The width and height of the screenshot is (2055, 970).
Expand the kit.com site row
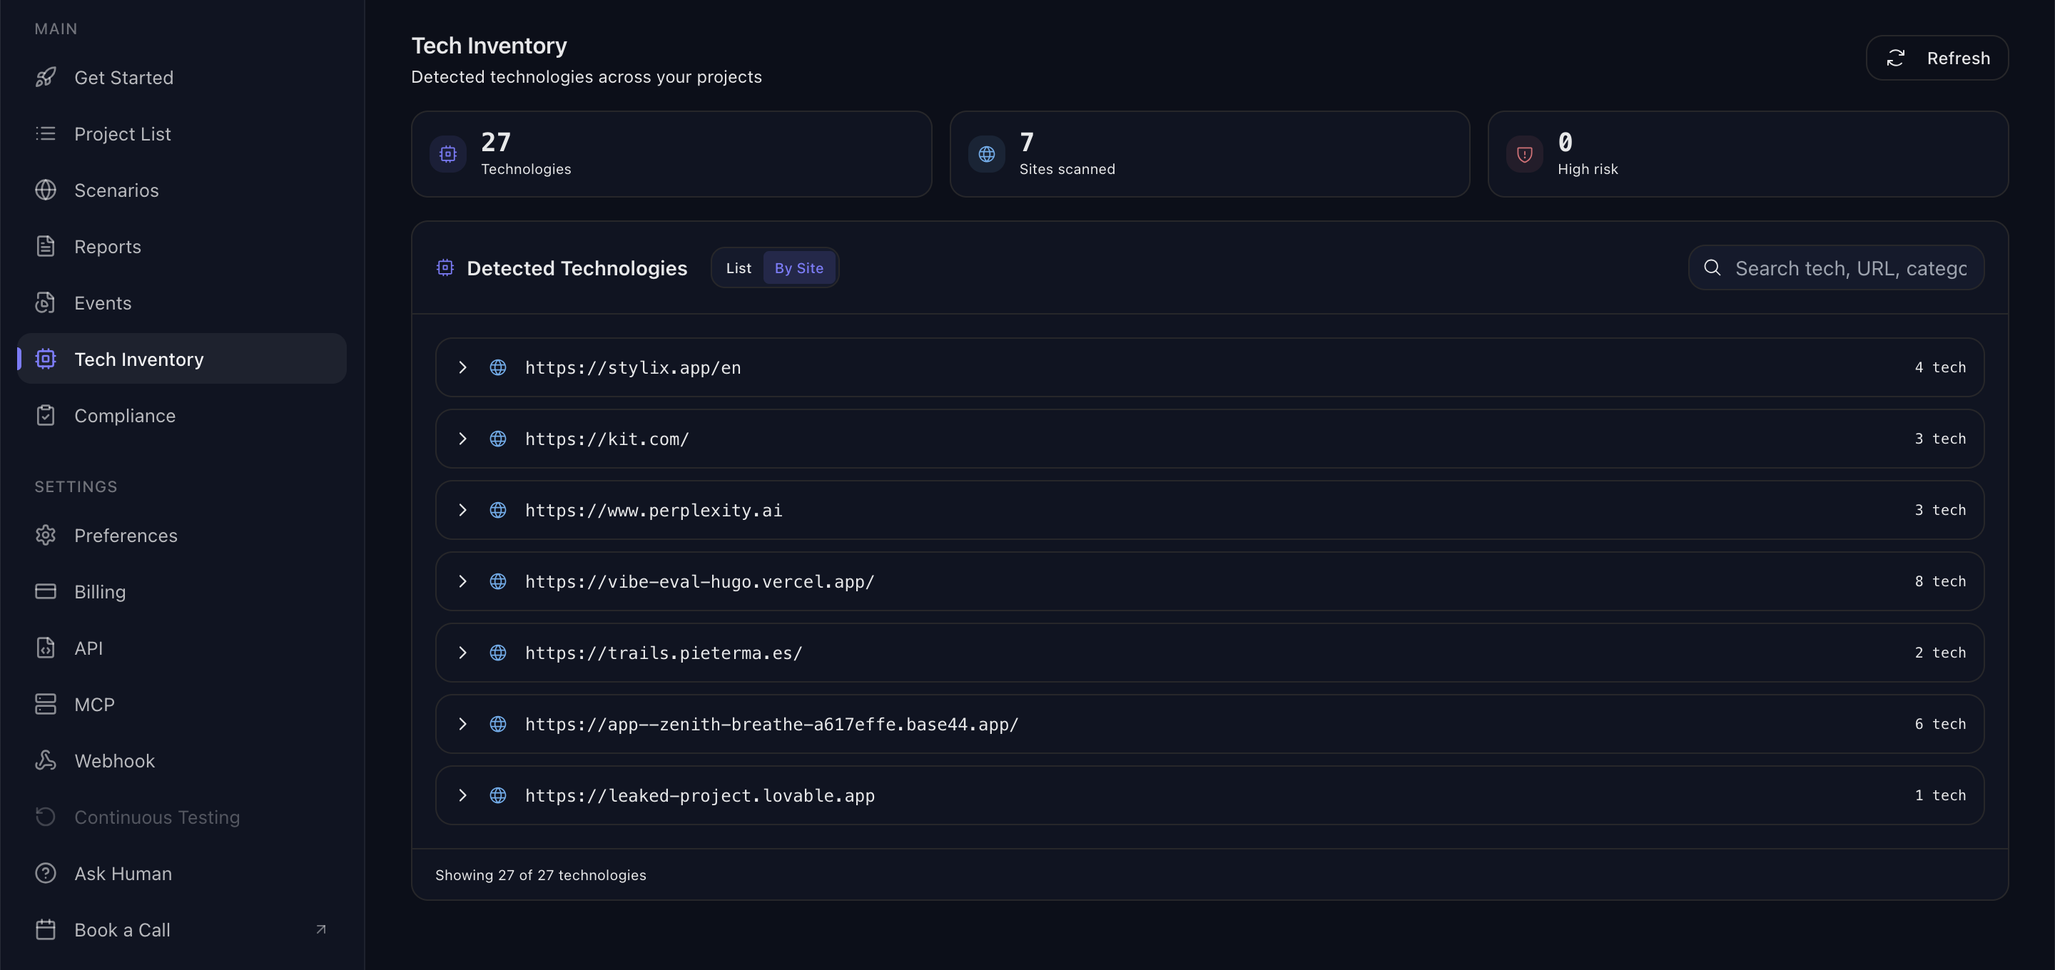[462, 439]
